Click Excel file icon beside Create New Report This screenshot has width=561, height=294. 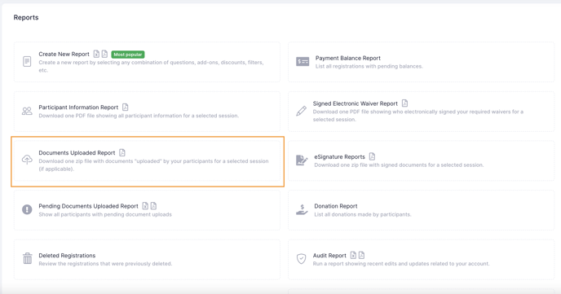[96, 54]
